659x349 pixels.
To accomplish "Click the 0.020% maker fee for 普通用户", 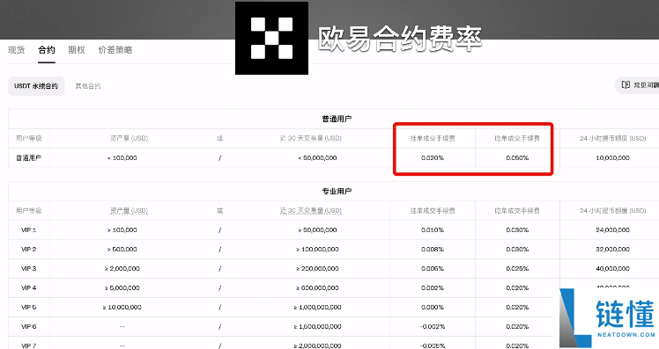I will point(433,158).
